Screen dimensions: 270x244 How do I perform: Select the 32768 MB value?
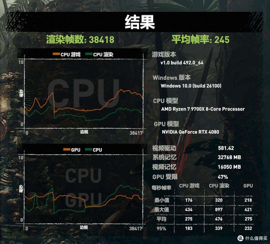pyautogui.click(x=229, y=157)
